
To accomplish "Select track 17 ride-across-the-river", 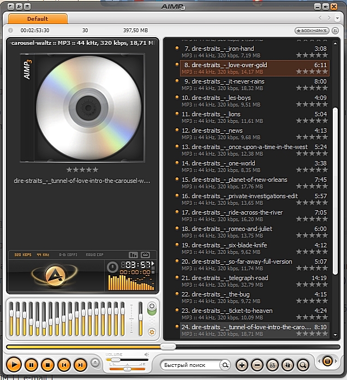I will 254,216.
